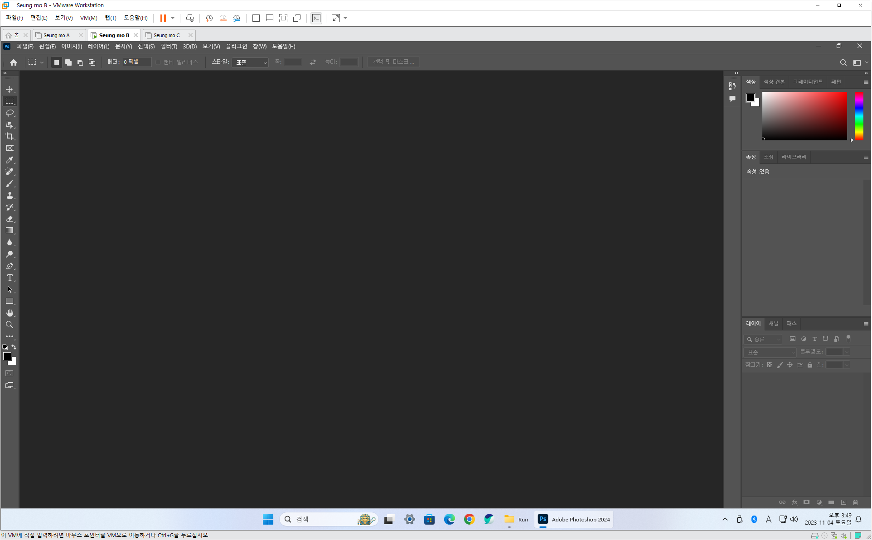Click the 페더 pixel input field
Screen dimensions: 872x540
tap(136, 62)
